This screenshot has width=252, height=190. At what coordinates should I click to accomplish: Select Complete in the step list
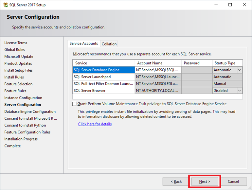[12, 146]
